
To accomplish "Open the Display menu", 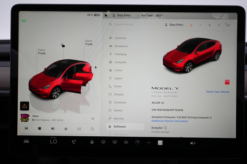I will click(116, 94).
